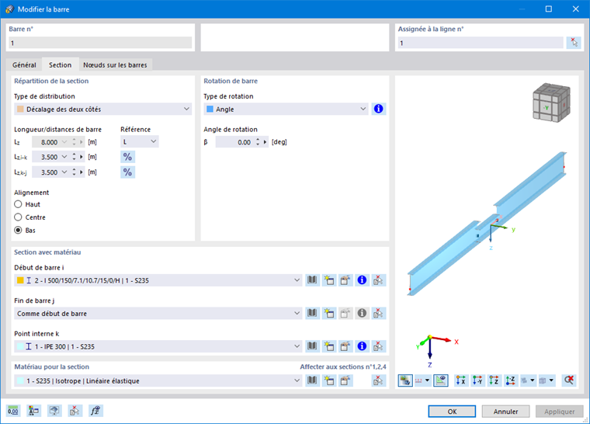The height and width of the screenshot is (424, 590).
Task: Set preview to view in X direction
Action: [460, 381]
